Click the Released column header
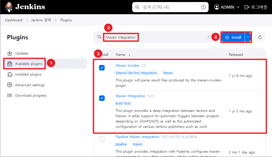 click(236, 55)
